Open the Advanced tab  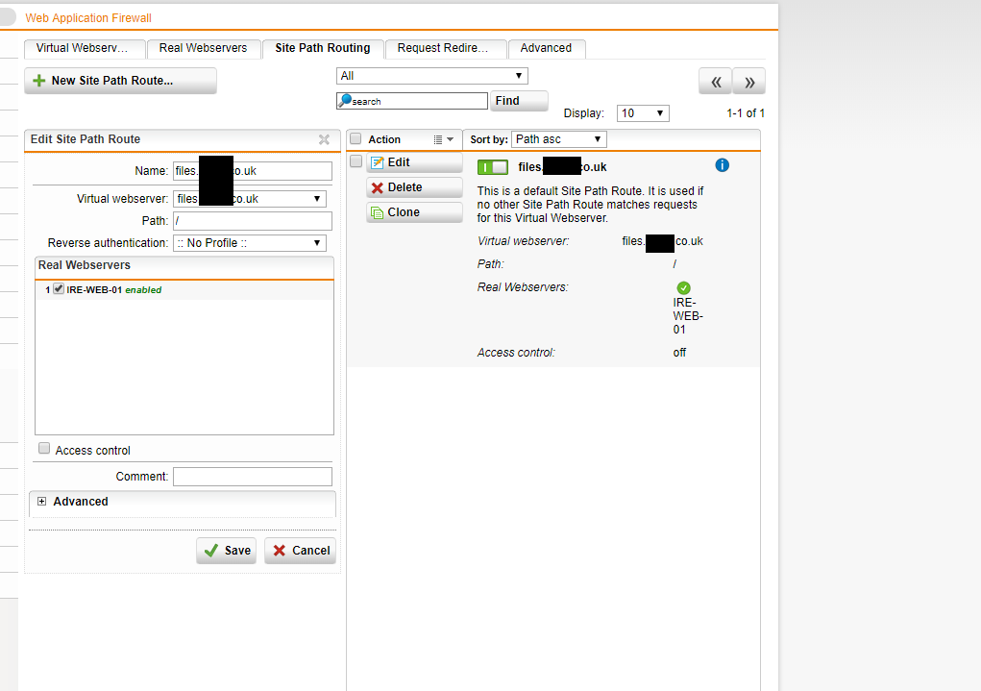[546, 48]
